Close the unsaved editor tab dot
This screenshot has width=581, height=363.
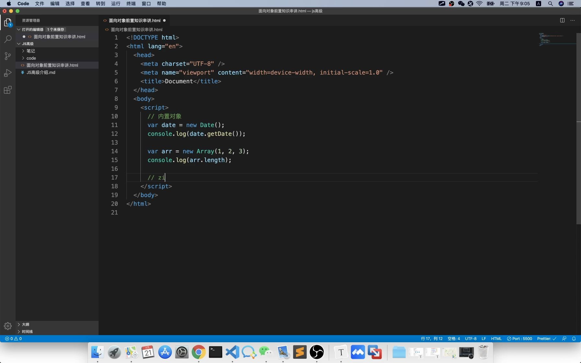(164, 20)
